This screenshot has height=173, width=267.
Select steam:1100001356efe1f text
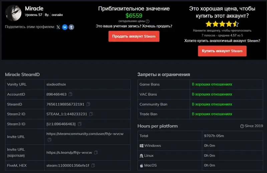coord(68,165)
